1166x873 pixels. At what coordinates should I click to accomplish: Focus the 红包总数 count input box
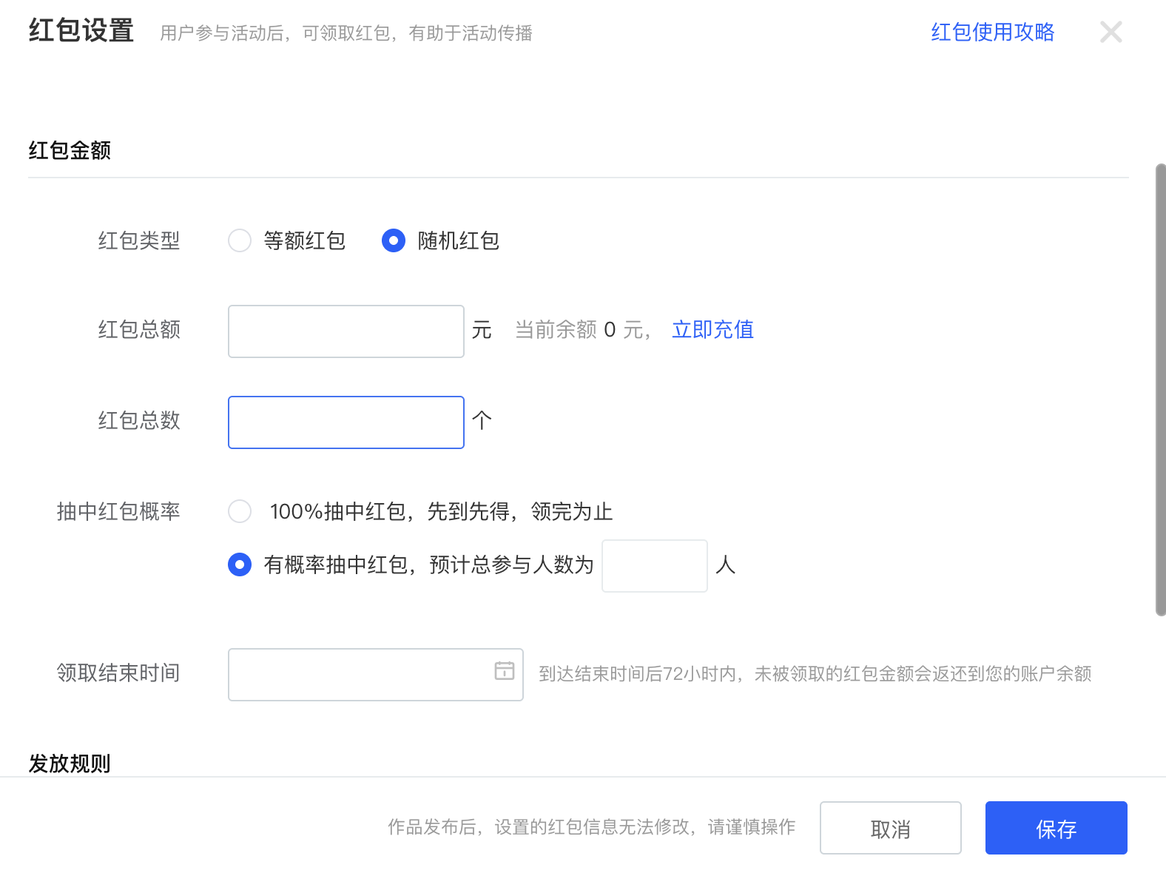click(x=346, y=422)
